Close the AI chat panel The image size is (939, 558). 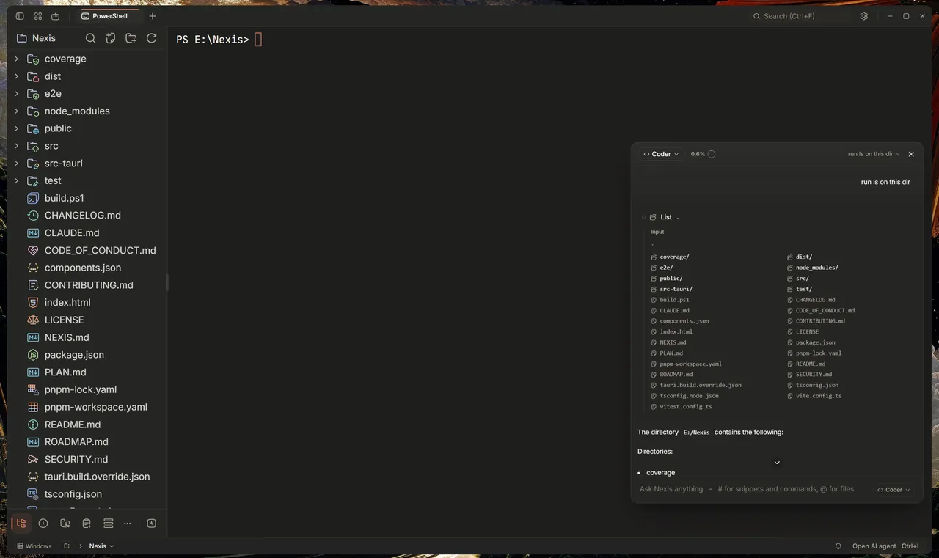tap(911, 154)
